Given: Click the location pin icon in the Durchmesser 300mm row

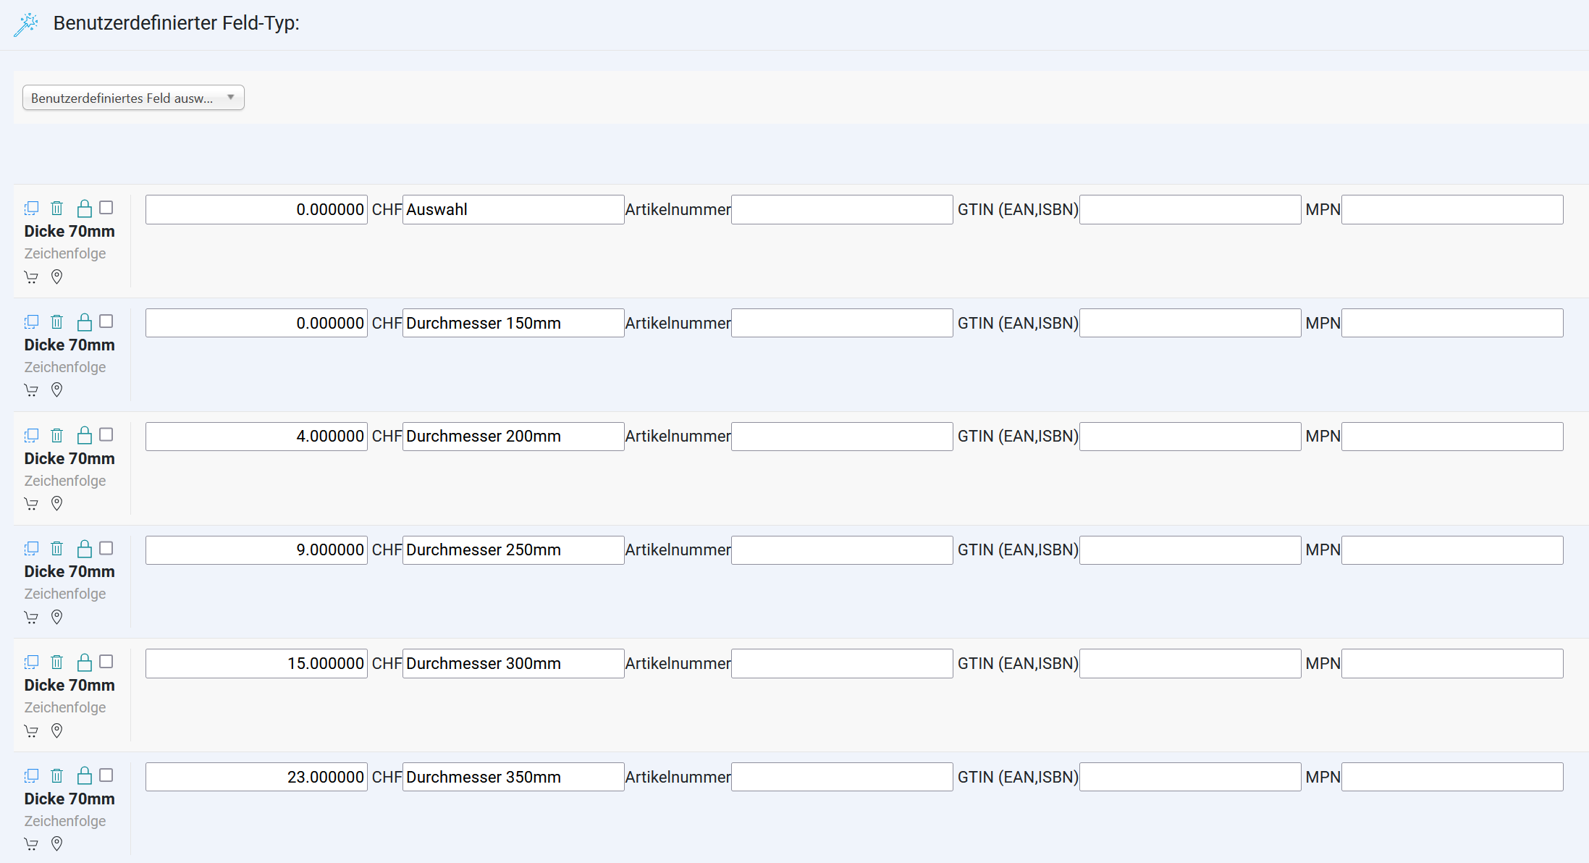Looking at the screenshot, I should click(x=57, y=731).
